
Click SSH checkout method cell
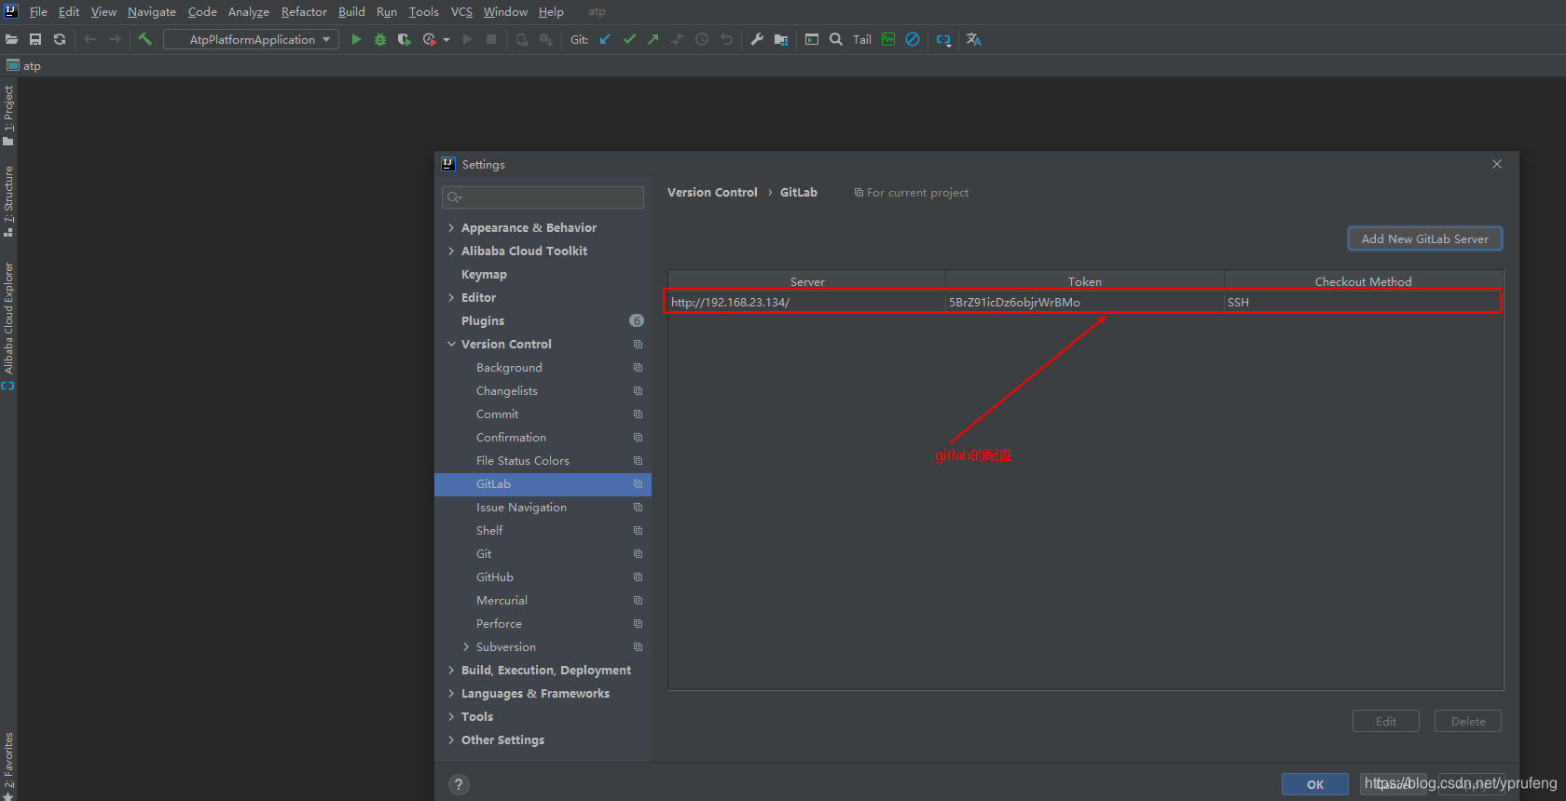coord(1363,302)
